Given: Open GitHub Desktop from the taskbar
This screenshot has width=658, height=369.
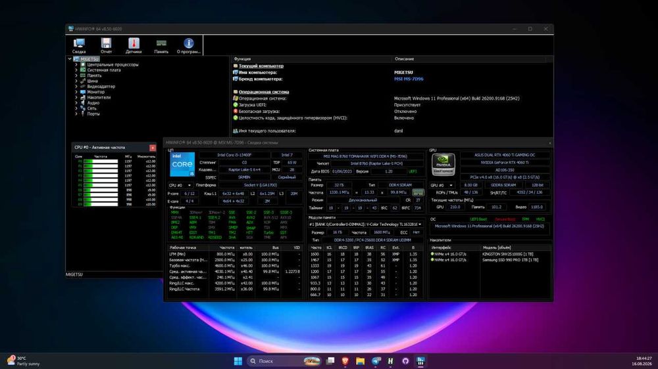Looking at the screenshot, I should (405, 361).
